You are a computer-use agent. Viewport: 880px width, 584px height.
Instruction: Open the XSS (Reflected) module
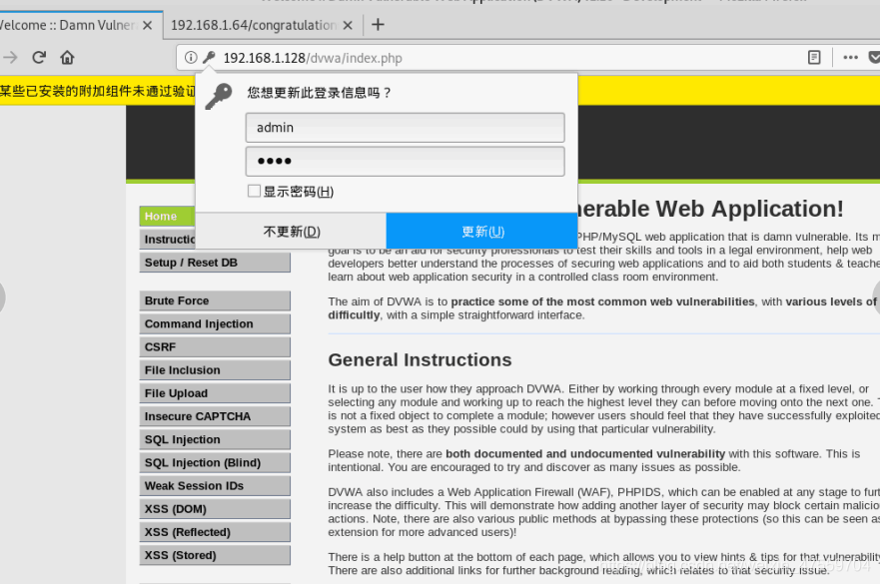point(215,532)
